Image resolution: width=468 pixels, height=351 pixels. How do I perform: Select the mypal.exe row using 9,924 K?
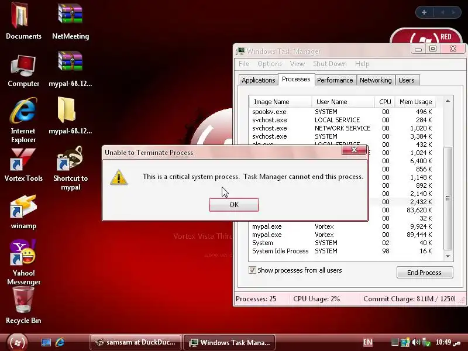[x=342, y=226]
